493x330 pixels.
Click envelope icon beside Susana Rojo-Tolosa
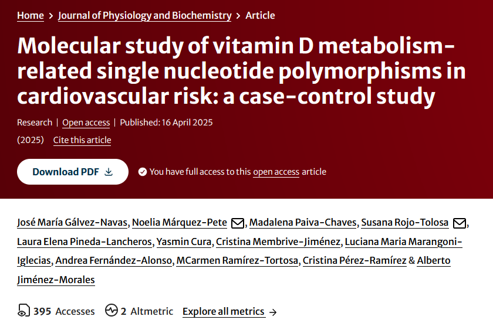tap(460, 223)
